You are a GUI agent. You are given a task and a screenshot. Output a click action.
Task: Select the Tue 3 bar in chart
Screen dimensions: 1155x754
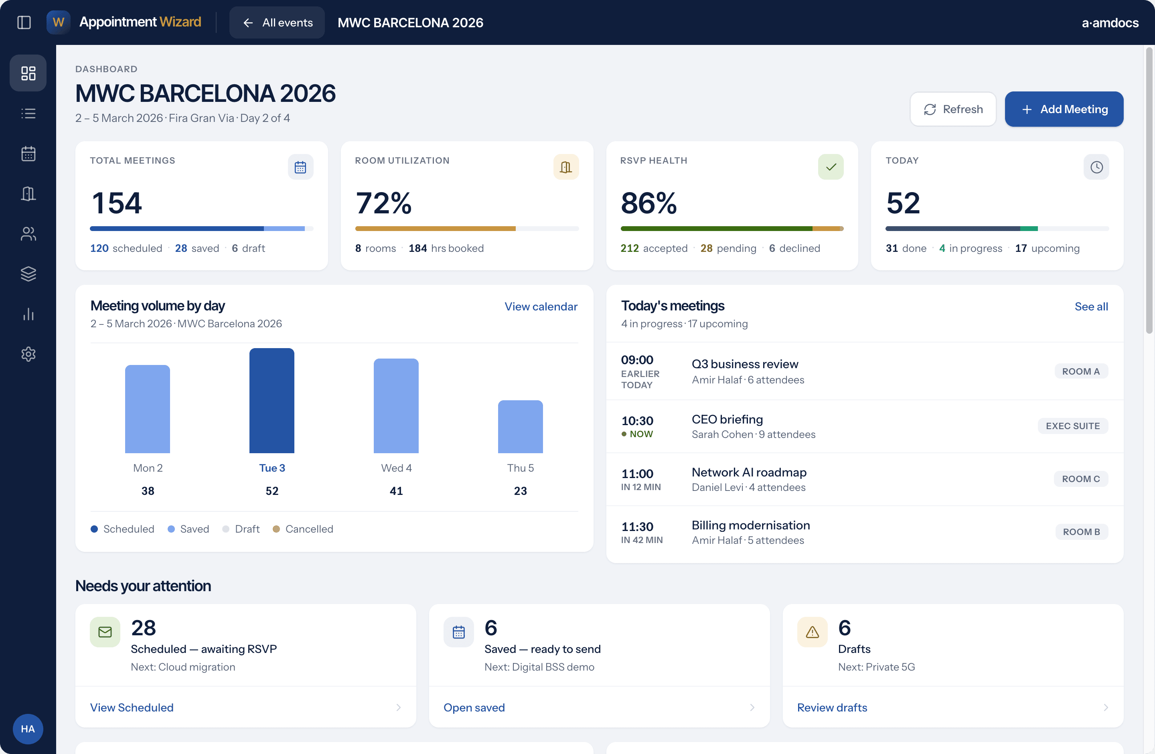click(x=272, y=401)
